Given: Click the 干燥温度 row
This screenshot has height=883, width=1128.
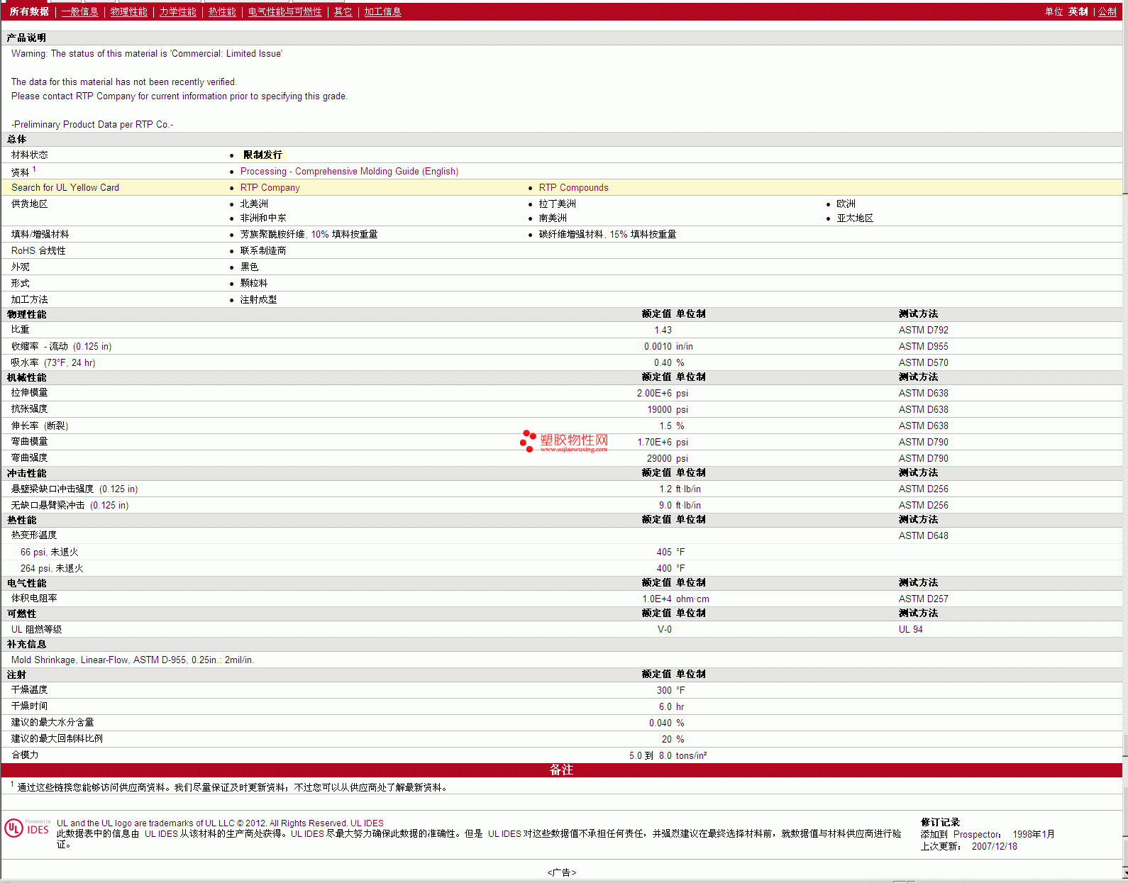Looking at the screenshot, I should point(561,690).
